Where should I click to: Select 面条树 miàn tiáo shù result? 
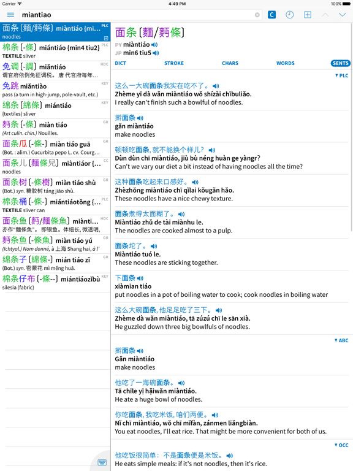pos(55,186)
